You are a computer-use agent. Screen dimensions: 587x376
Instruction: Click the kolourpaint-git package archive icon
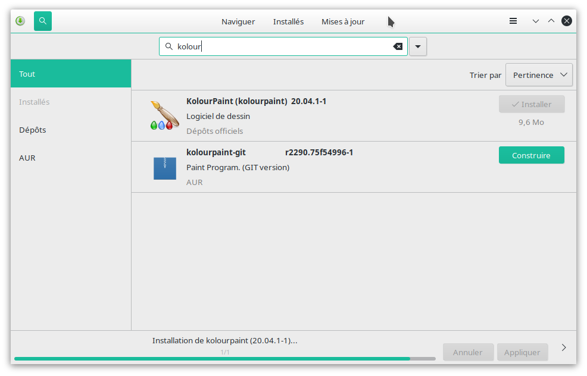click(165, 167)
